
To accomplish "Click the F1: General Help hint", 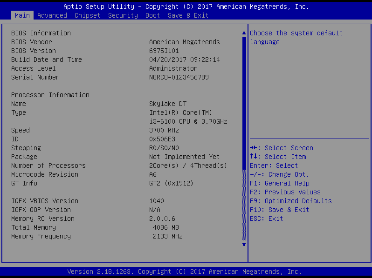I will 279,183.
